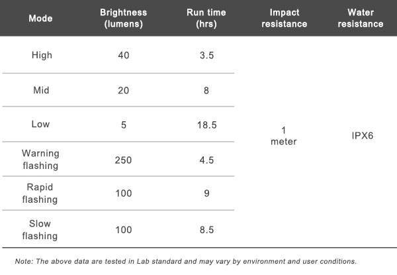Select the 40 lumens brightness cell
Screen dimensions: 397x275
click(124, 55)
